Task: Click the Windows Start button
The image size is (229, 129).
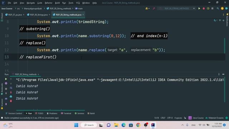Action: point(76,125)
